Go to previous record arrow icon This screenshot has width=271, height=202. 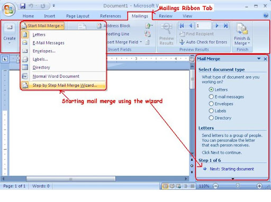[x=191, y=26]
